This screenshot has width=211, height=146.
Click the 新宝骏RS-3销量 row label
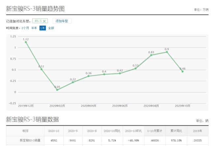click(x=30, y=140)
